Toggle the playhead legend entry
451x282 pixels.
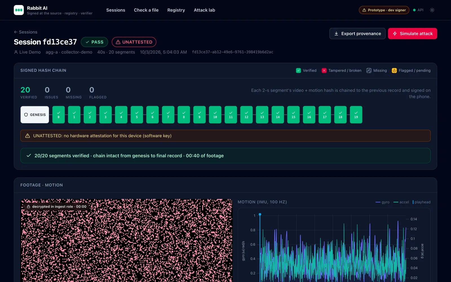422,202
